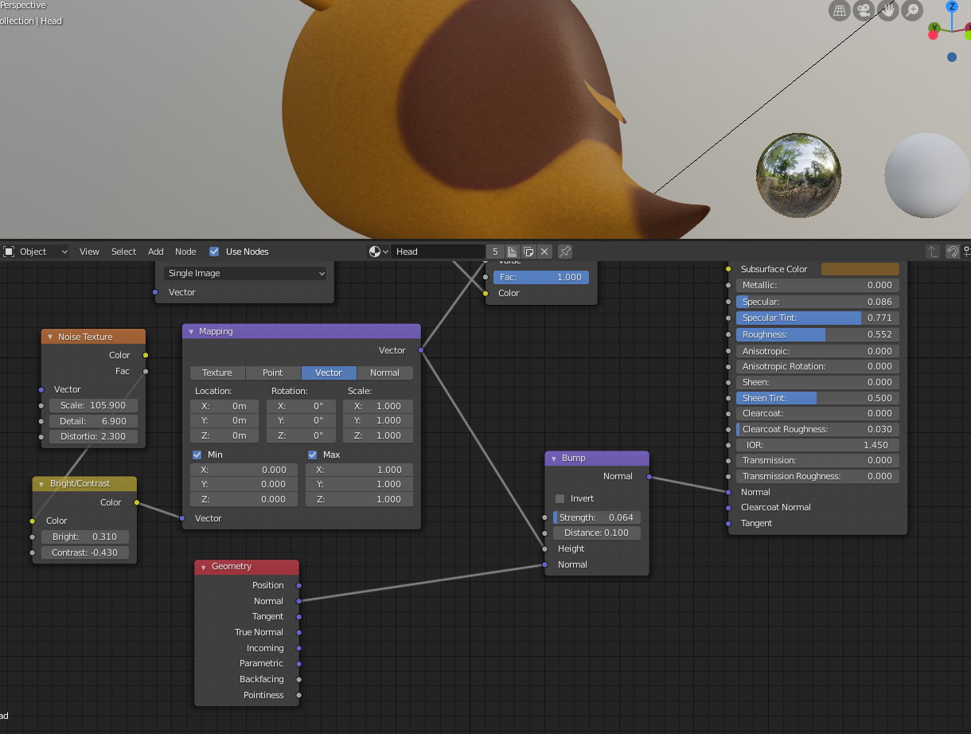Adjust the Specular Tint slider
This screenshot has width=971, height=734.
(818, 318)
